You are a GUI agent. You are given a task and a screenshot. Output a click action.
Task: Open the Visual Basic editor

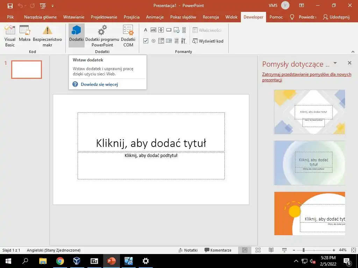tap(10, 36)
